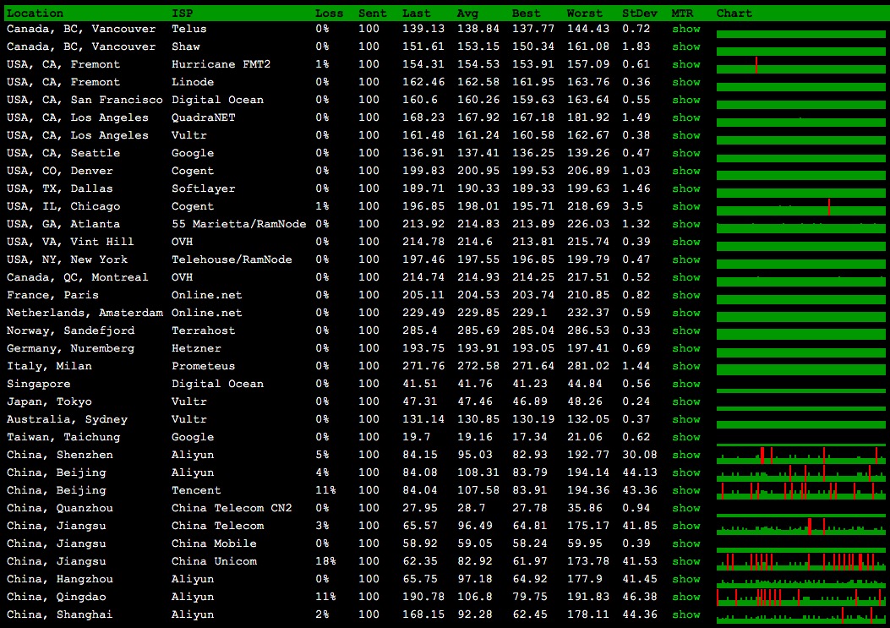Show MTR for Tokyo Vultr
The width and height of the screenshot is (890, 628).
click(x=685, y=401)
